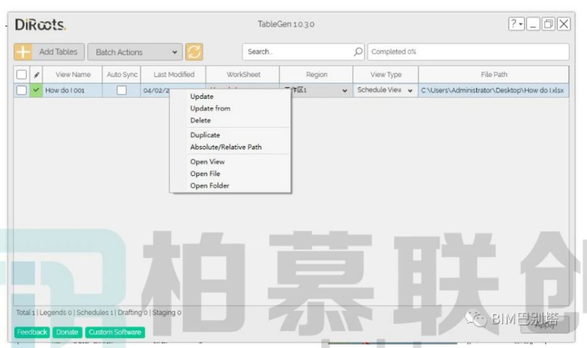Image resolution: width=587 pixels, height=348 pixels.
Task: Click the Auto Sync column header
Action: 122,74
